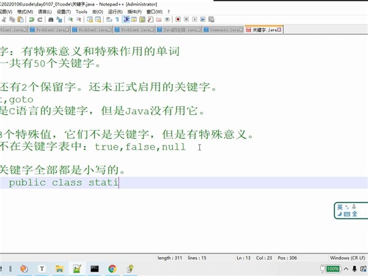
Task: Click Synchronize Vertical Scrolling icon
Action: (x=90, y=20)
